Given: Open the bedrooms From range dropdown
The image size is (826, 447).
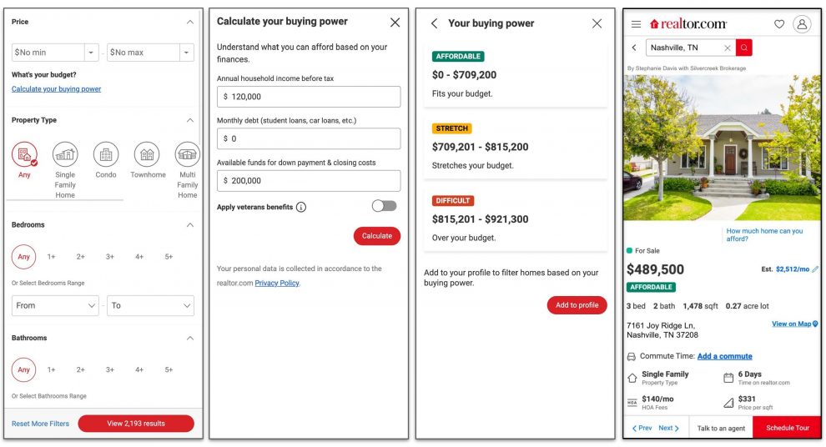Looking at the screenshot, I should pos(55,305).
